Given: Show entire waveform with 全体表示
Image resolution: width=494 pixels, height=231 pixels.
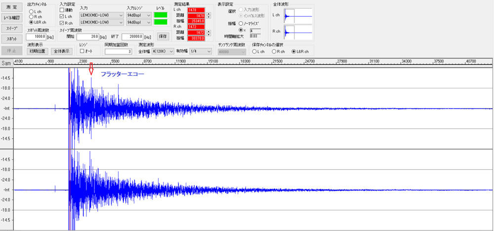Looking at the screenshot, I should 62,51.
